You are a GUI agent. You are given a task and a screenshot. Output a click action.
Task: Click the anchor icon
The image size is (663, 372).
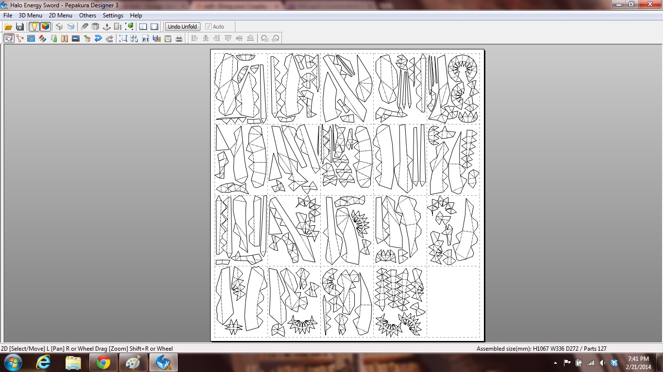pyautogui.click(x=107, y=27)
